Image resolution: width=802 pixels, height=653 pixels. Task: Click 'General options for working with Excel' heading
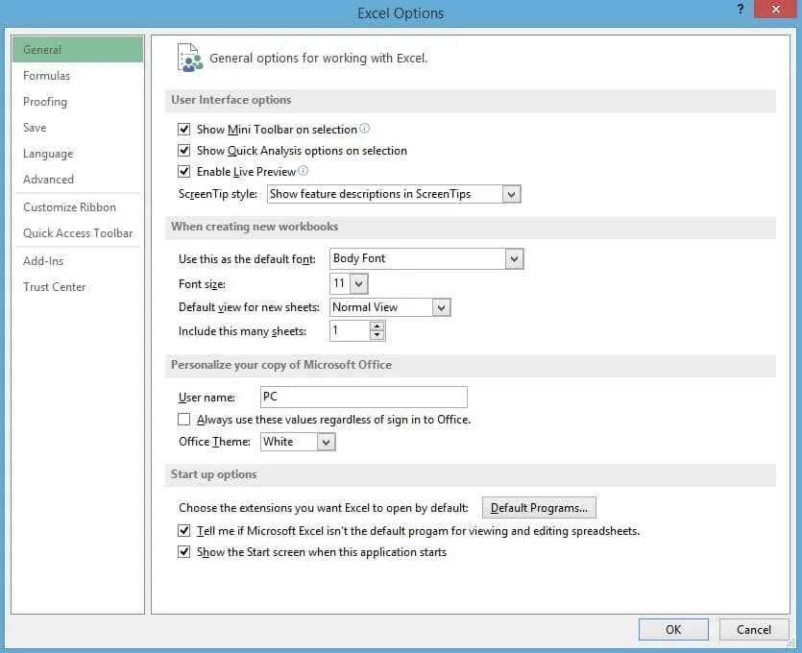click(x=318, y=59)
